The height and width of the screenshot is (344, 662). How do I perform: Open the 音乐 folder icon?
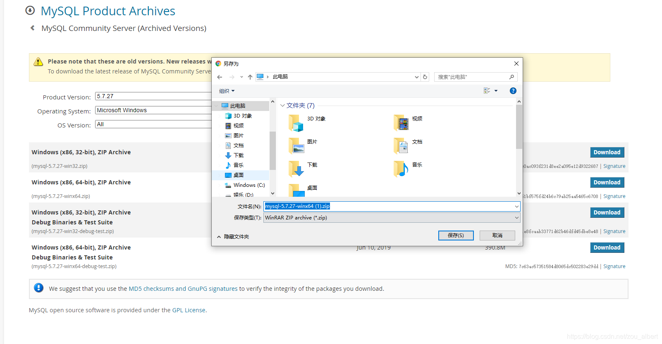(x=401, y=169)
